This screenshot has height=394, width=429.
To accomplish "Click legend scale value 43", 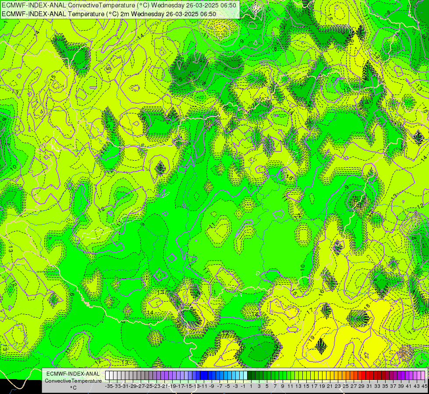I will 417,386.
